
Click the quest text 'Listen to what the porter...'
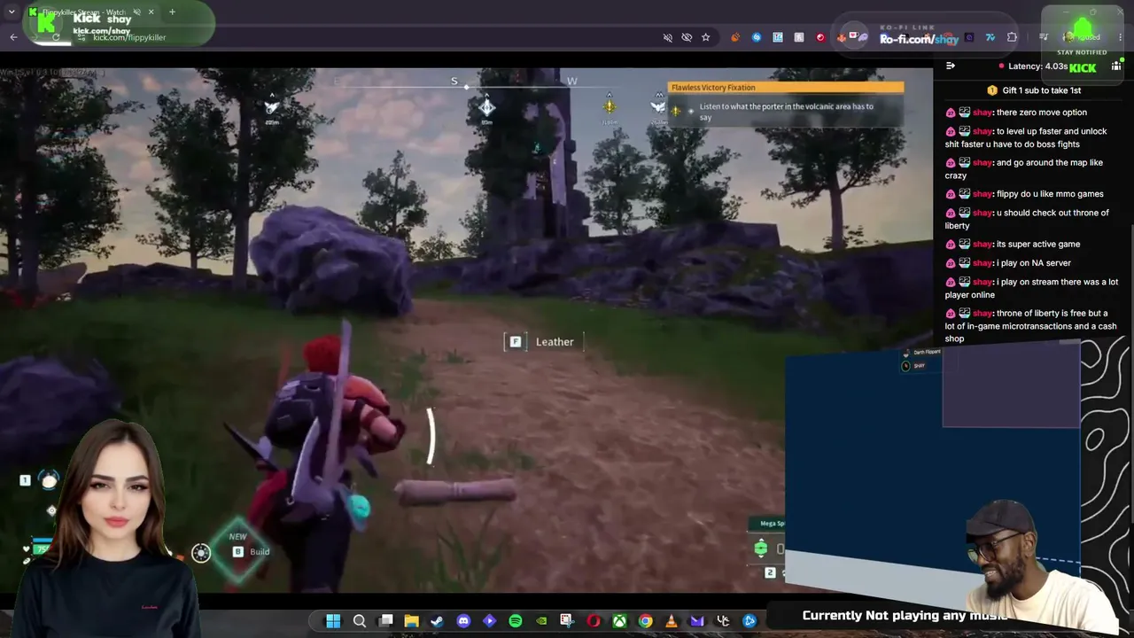787,112
